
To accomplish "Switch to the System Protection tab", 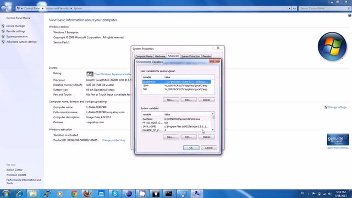I will pyautogui.click(x=190, y=56).
